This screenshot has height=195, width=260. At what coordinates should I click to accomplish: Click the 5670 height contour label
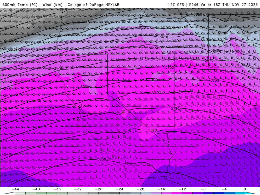(x=209, y=60)
